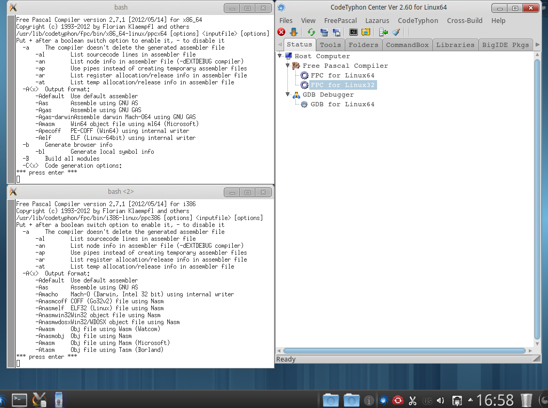Click the Host Computer monitor icon
Image resolution: width=548 pixels, height=408 pixels.
click(288, 56)
